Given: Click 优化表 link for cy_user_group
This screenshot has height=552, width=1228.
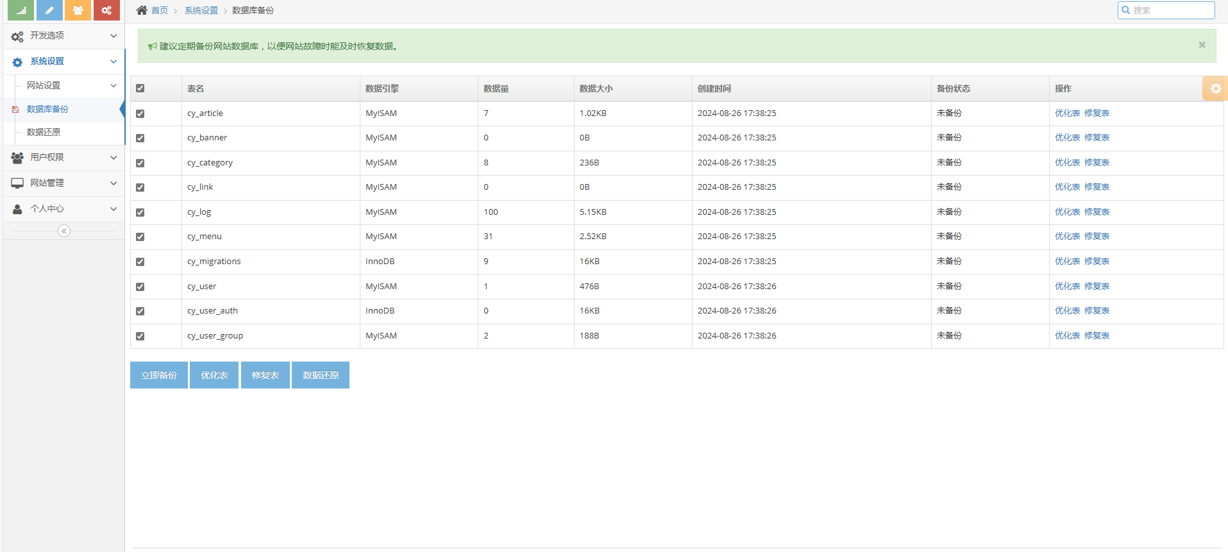Looking at the screenshot, I should pyautogui.click(x=1068, y=335).
